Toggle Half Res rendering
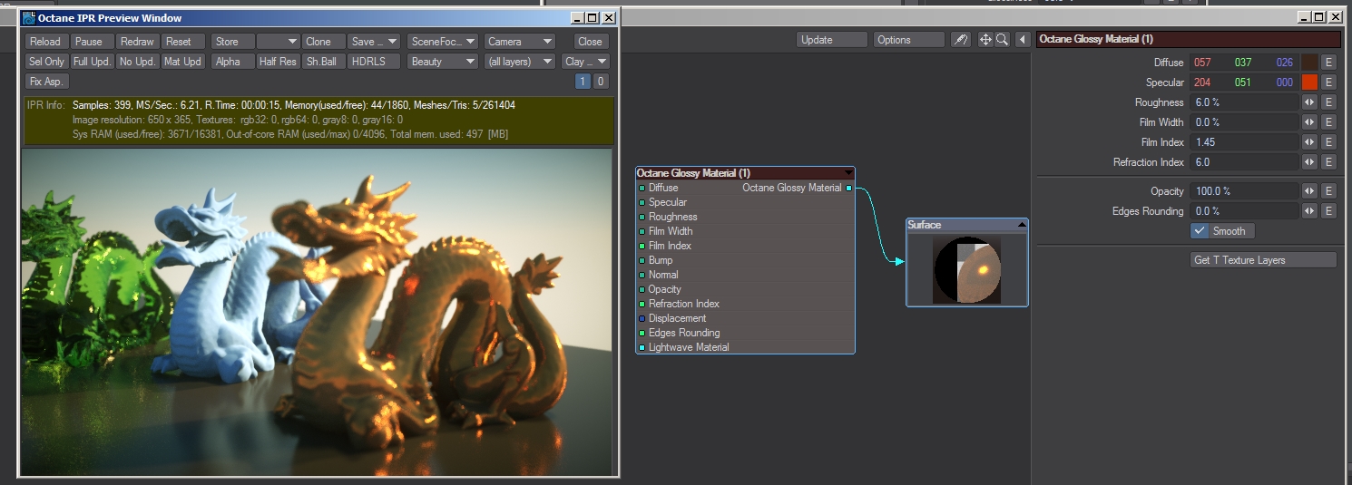This screenshot has width=1352, height=485. tap(278, 62)
